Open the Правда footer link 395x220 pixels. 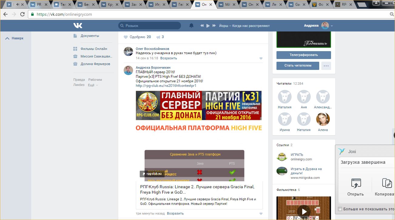pos(79,80)
